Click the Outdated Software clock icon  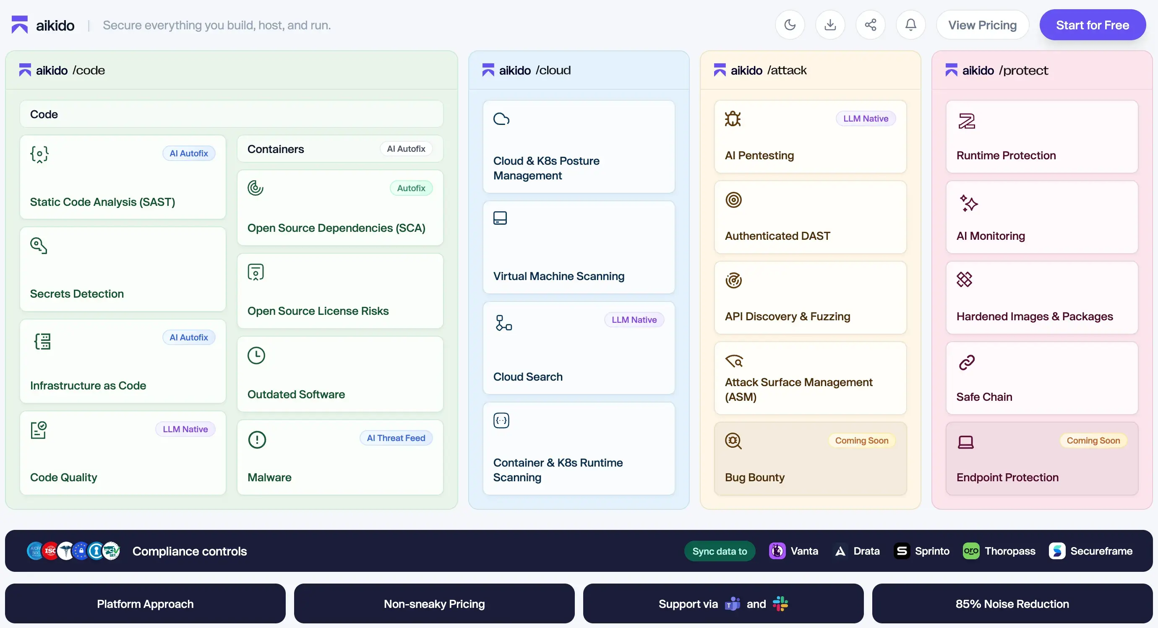tap(256, 355)
